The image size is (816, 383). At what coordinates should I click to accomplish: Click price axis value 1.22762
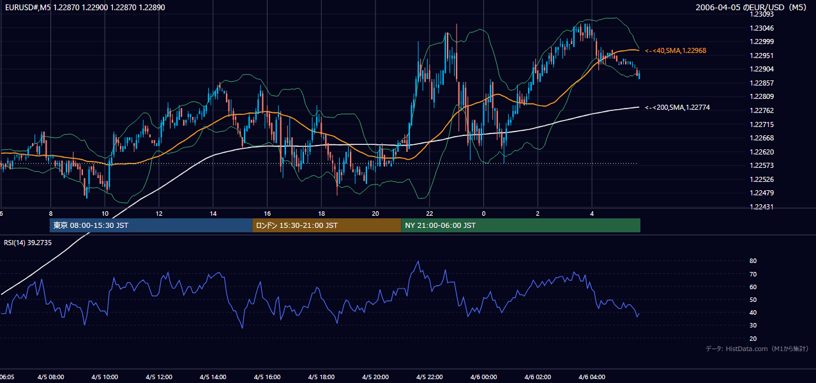point(761,110)
